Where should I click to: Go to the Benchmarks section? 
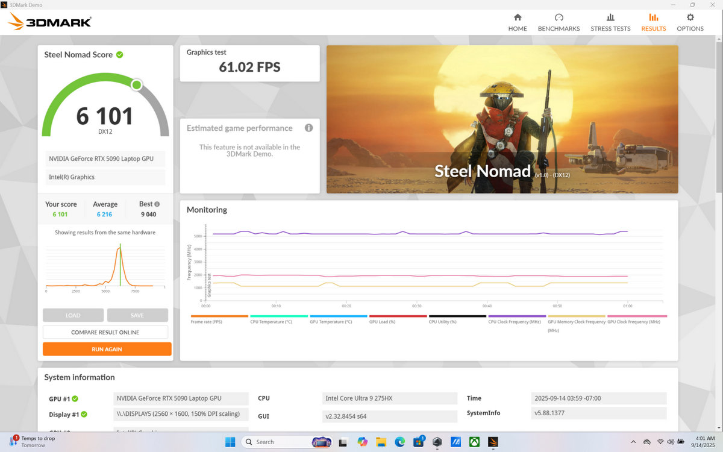559,22
